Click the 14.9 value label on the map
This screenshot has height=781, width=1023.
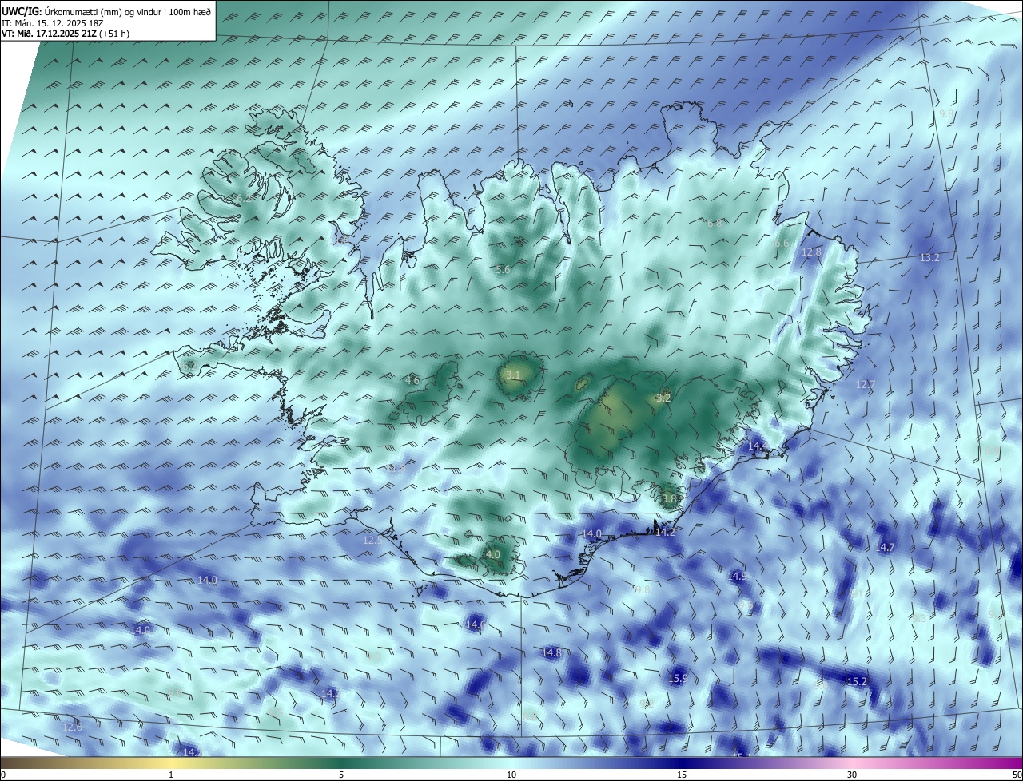point(737,575)
